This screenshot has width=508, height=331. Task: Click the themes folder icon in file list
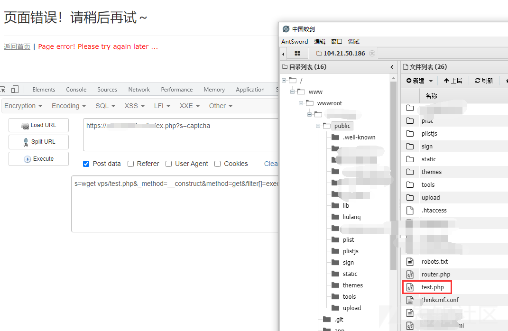(x=410, y=172)
